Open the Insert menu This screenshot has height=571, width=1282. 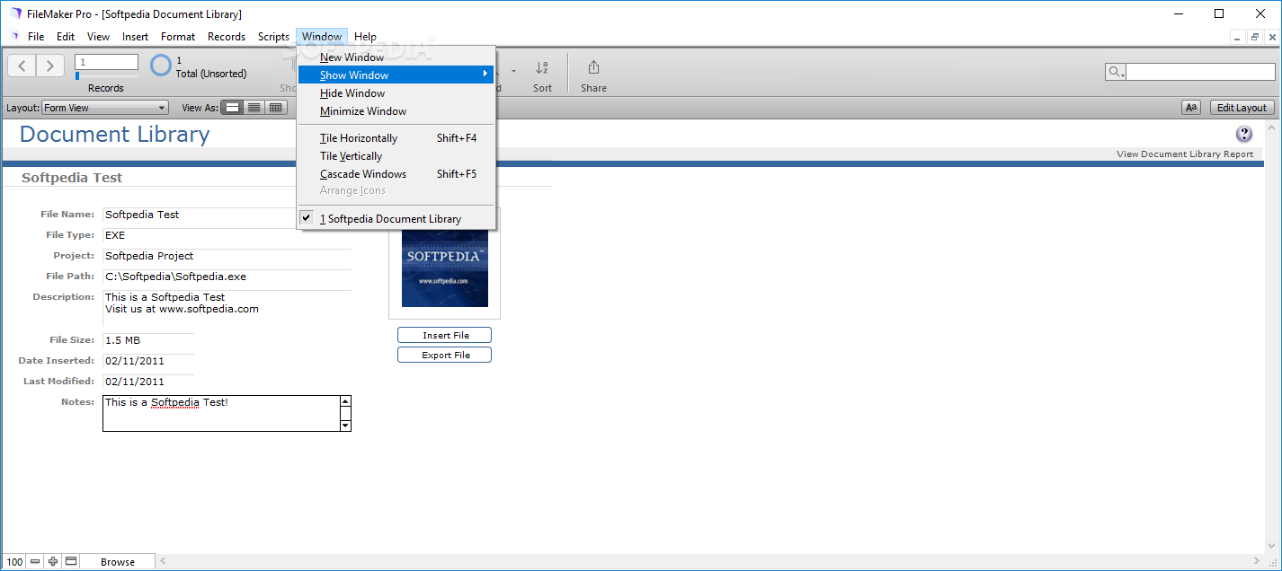click(x=136, y=37)
